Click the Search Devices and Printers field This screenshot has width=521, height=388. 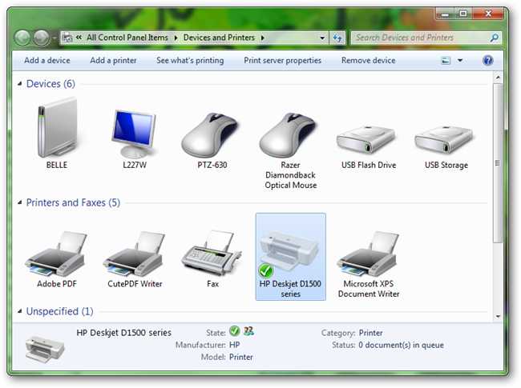[x=421, y=38]
